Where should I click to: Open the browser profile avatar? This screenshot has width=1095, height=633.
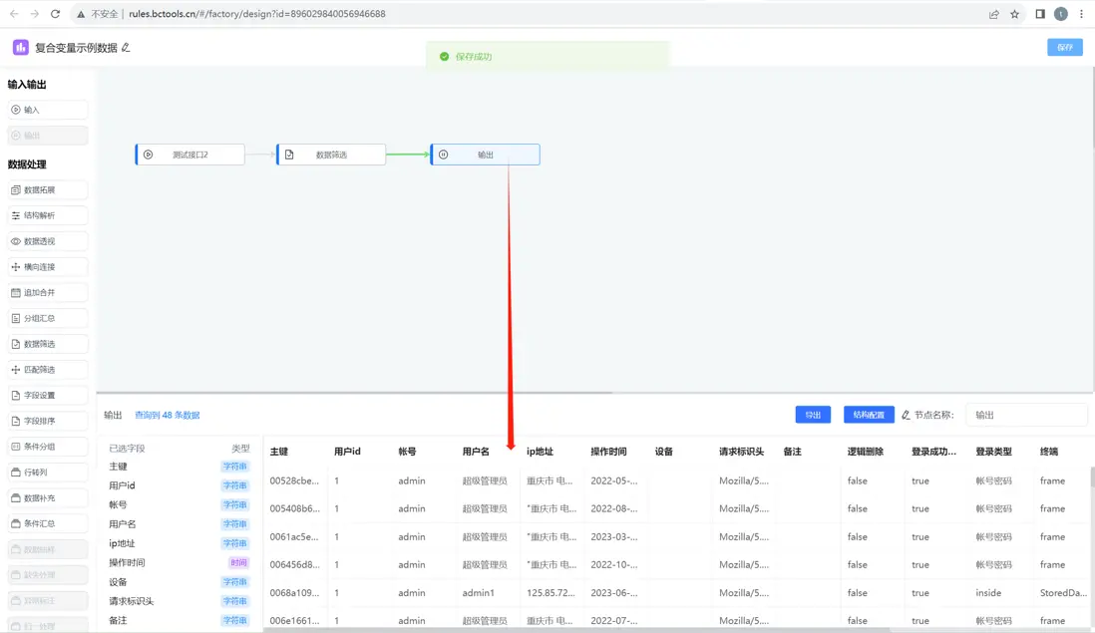click(1061, 14)
